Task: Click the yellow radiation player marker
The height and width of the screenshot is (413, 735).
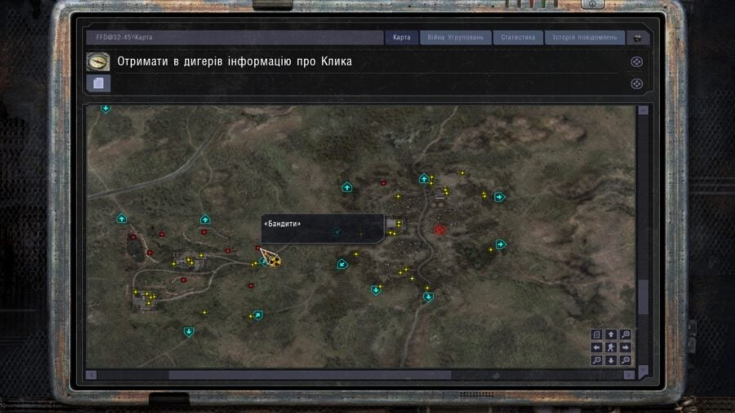Action: pos(275,262)
